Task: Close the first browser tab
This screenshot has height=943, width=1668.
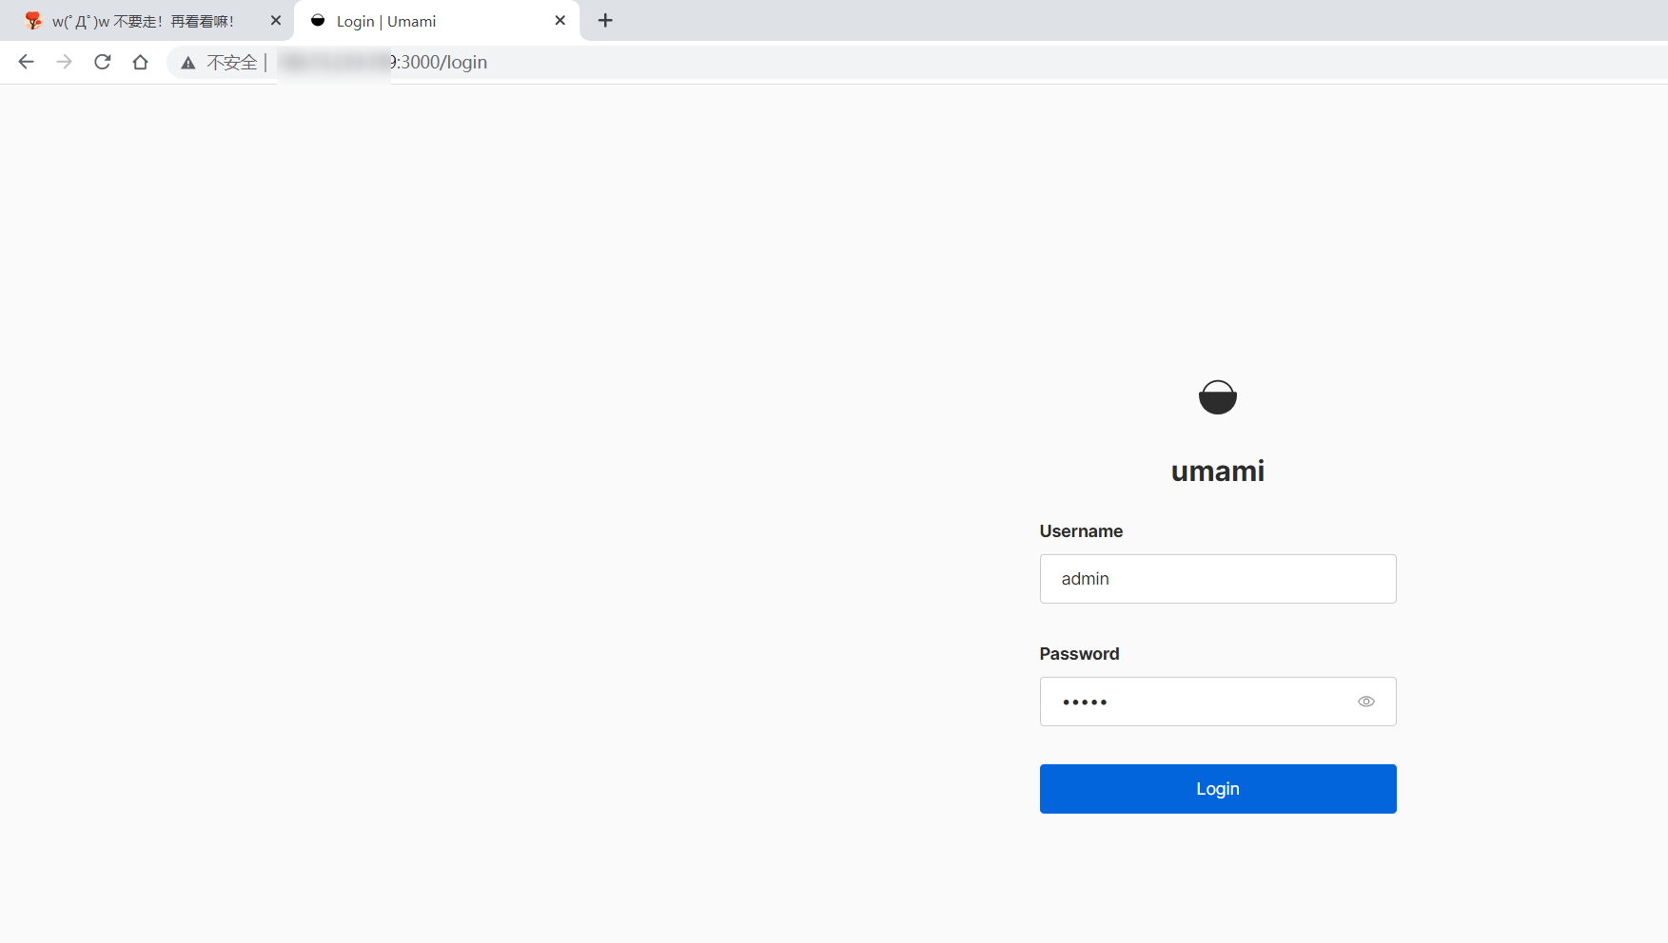Action: tap(276, 20)
